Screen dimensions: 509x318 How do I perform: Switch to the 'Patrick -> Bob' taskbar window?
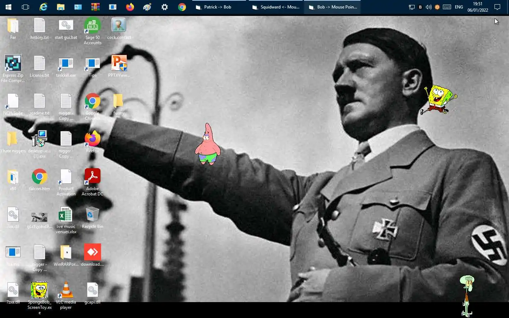[219, 7]
